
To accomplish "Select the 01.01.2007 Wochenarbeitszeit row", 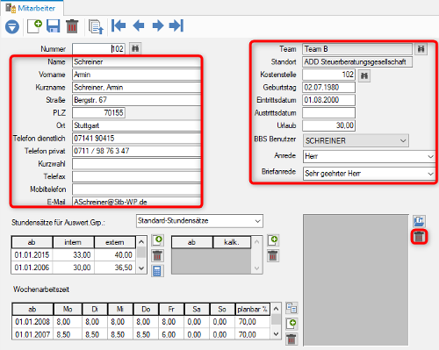I will (x=141, y=334).
